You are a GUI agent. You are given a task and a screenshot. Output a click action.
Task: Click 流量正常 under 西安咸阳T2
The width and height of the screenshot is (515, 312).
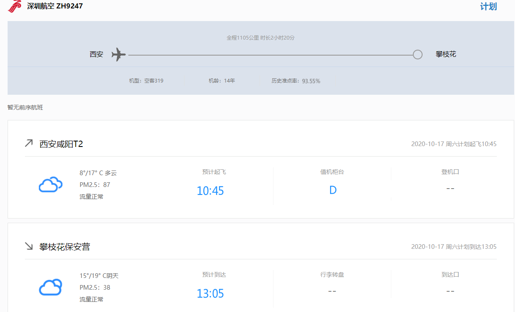pos(91,197)
